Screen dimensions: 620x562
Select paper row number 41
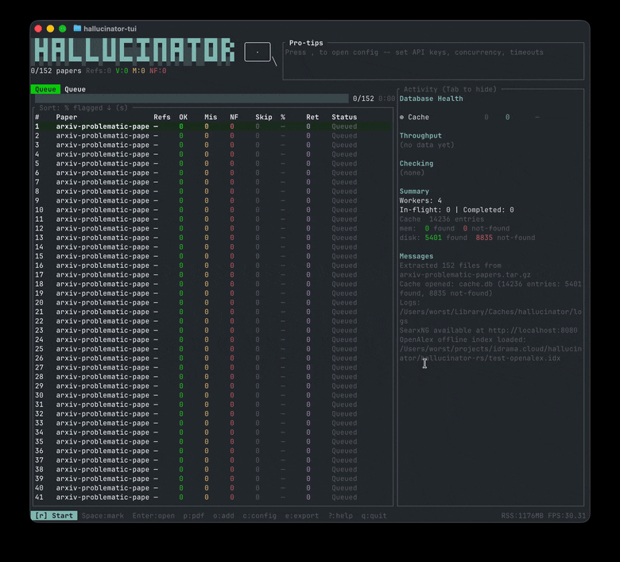point(213,497)
